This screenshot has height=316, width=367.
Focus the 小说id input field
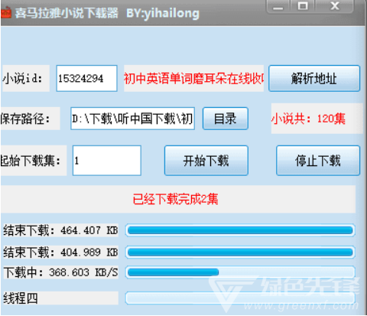click(x=86, y=78)
